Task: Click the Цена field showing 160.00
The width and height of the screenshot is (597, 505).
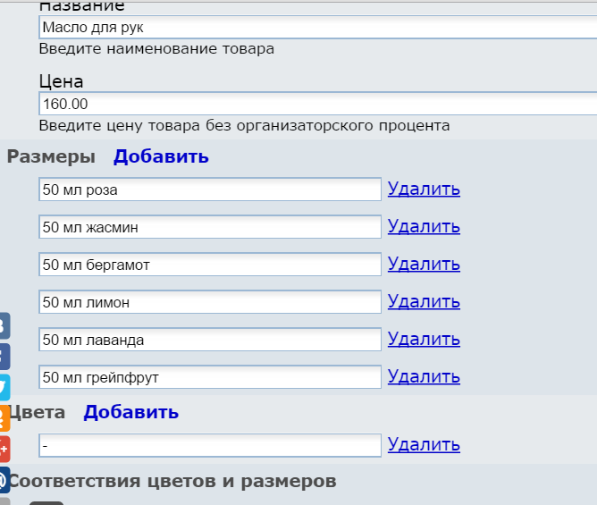Action: pyautogui.click(x=318, y=104)
